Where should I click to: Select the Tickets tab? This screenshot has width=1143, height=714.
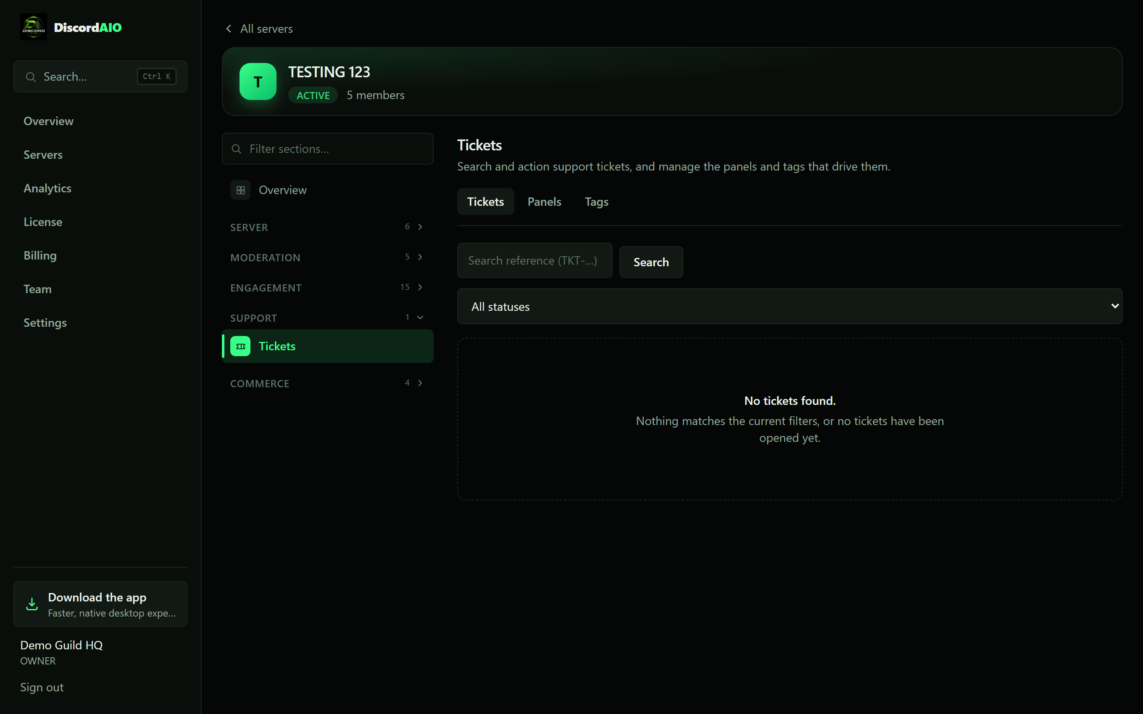pyautogui.click(x=485, y=202)
